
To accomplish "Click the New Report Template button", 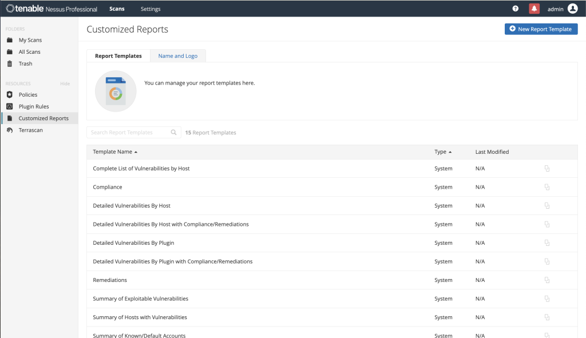I will point(541,29).
